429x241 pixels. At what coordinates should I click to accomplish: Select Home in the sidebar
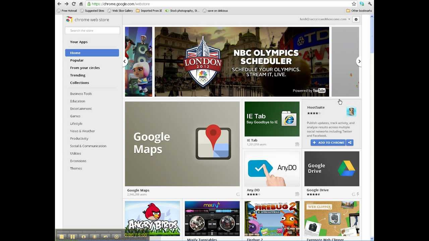click(92, 53)
